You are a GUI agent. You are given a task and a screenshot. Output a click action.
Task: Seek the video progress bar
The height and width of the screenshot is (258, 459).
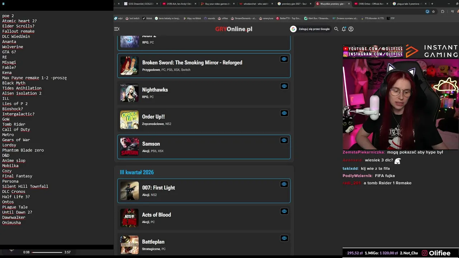[x=47, y=252]
